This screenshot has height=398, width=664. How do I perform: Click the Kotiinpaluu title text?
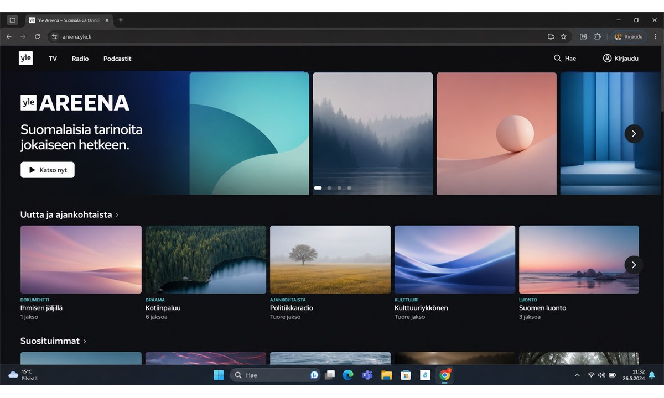[x=163, y=308]
